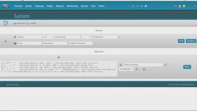Click the clock icon after Address/Range
The width and height of the screenshot is (197, 111).
tap(166, 65)
